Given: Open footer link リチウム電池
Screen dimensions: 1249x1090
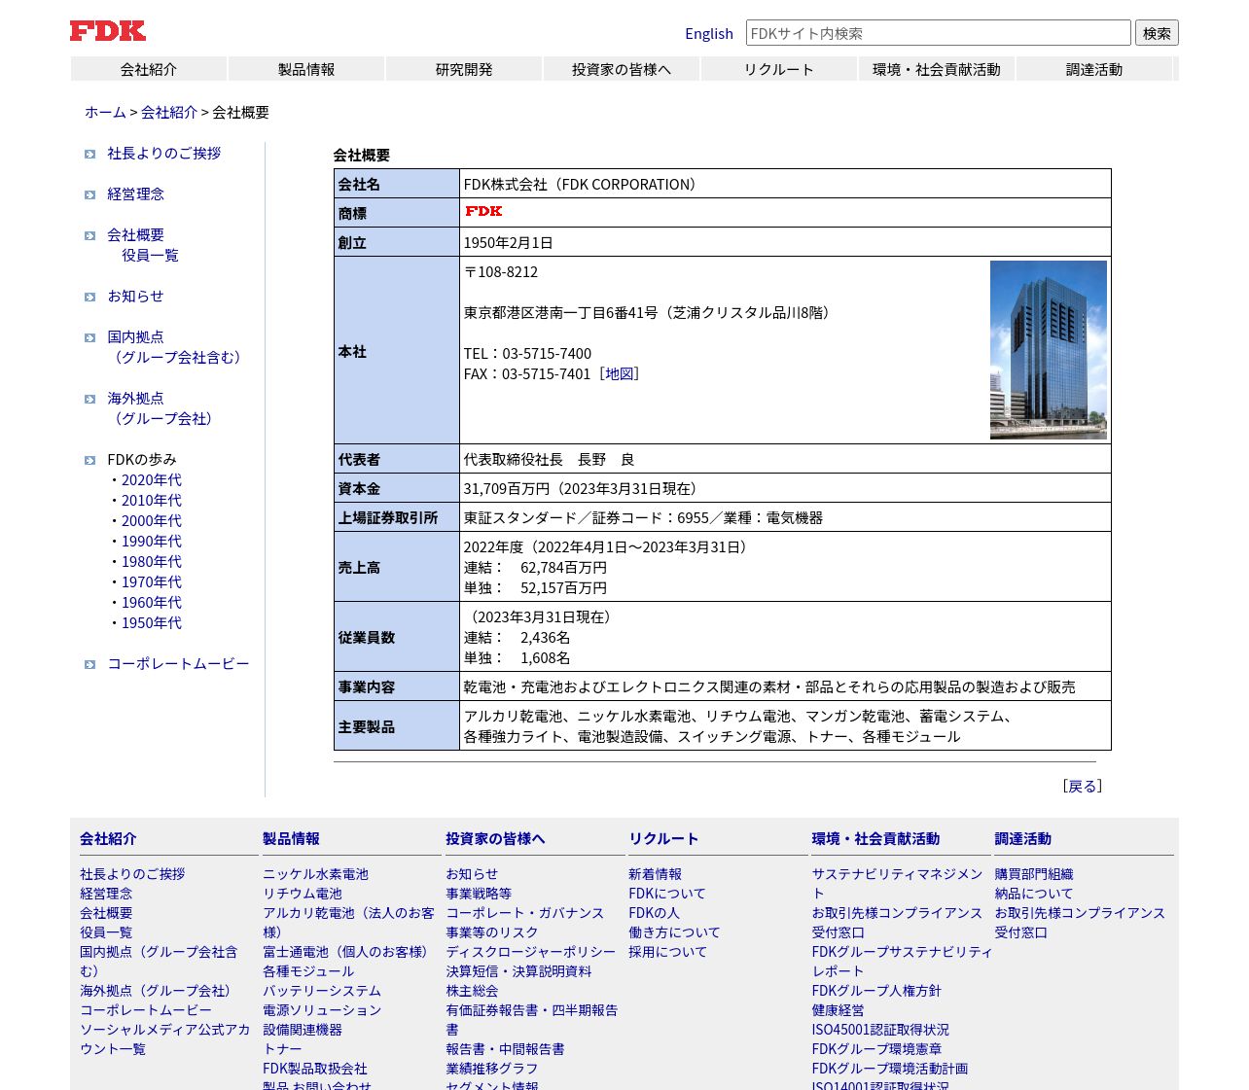Looking at the screenshot, I should click(303, 895).
